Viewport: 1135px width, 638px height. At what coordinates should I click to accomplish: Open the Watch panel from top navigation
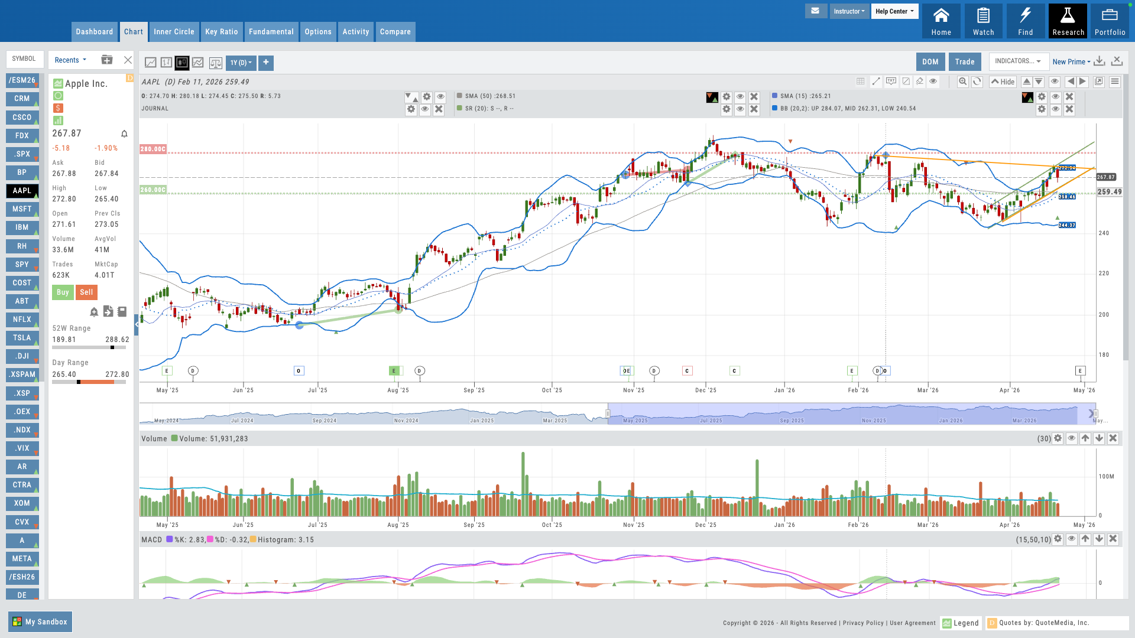983,20
